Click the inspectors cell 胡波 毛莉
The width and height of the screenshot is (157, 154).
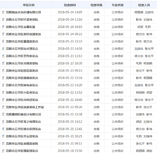[x=144, y=27]
